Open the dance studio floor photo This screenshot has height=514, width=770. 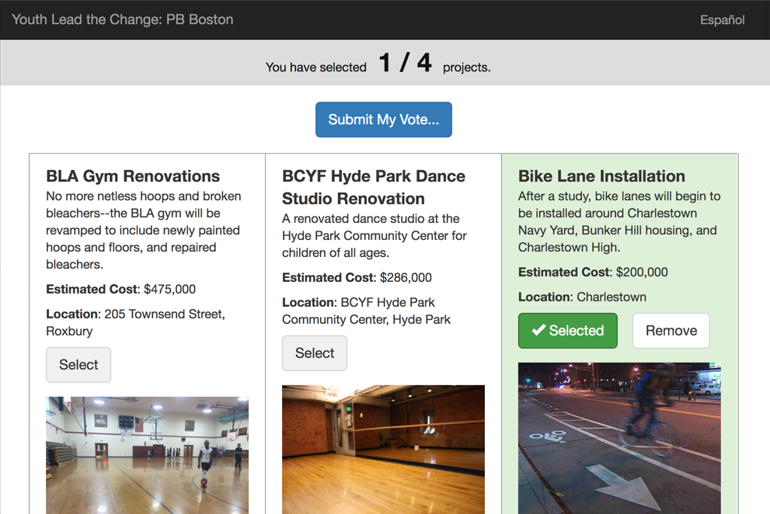pos(383,450)
